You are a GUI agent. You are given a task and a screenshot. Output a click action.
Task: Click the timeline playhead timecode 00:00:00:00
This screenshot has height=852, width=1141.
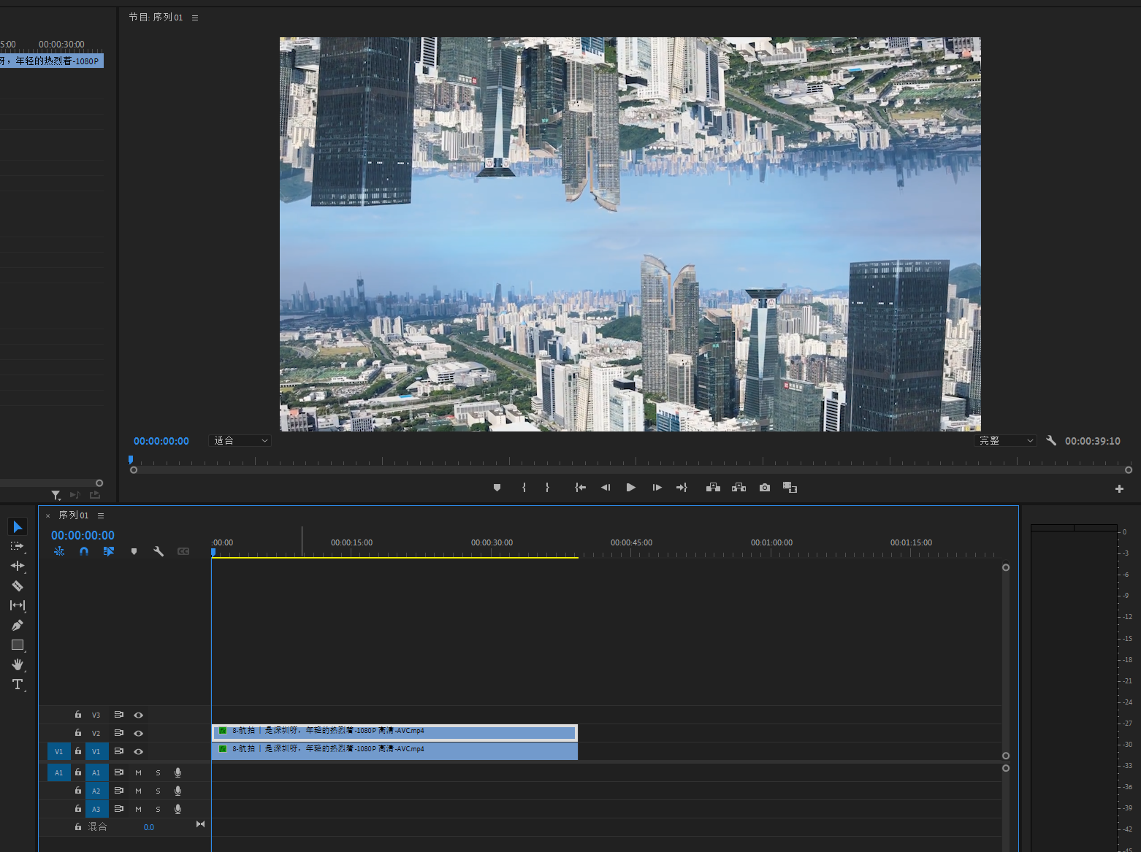(x=83, y=535)
